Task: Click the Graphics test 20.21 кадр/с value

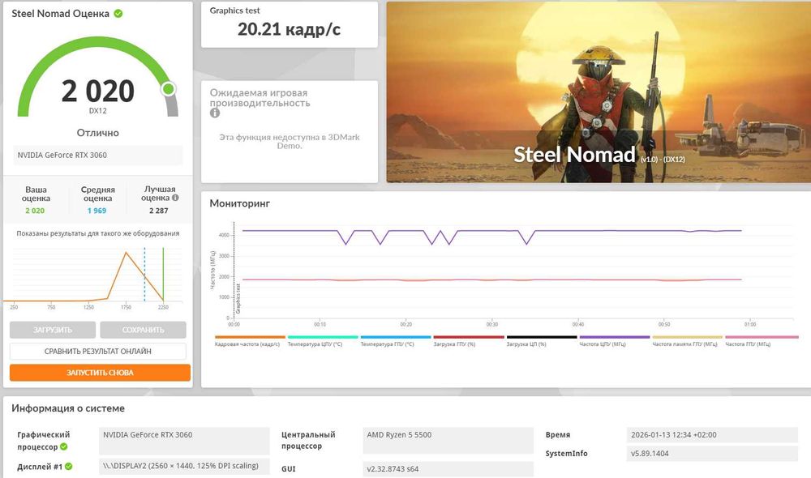Action: click(x=290, y=29)
